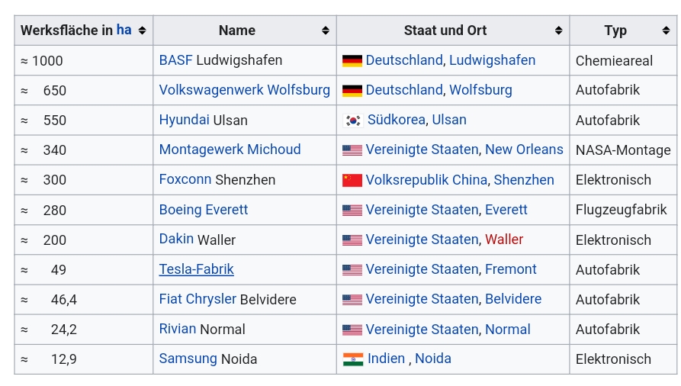Open Montagewerk Michoud link
This screenshot has width=681, height=386.
point(230,150)
